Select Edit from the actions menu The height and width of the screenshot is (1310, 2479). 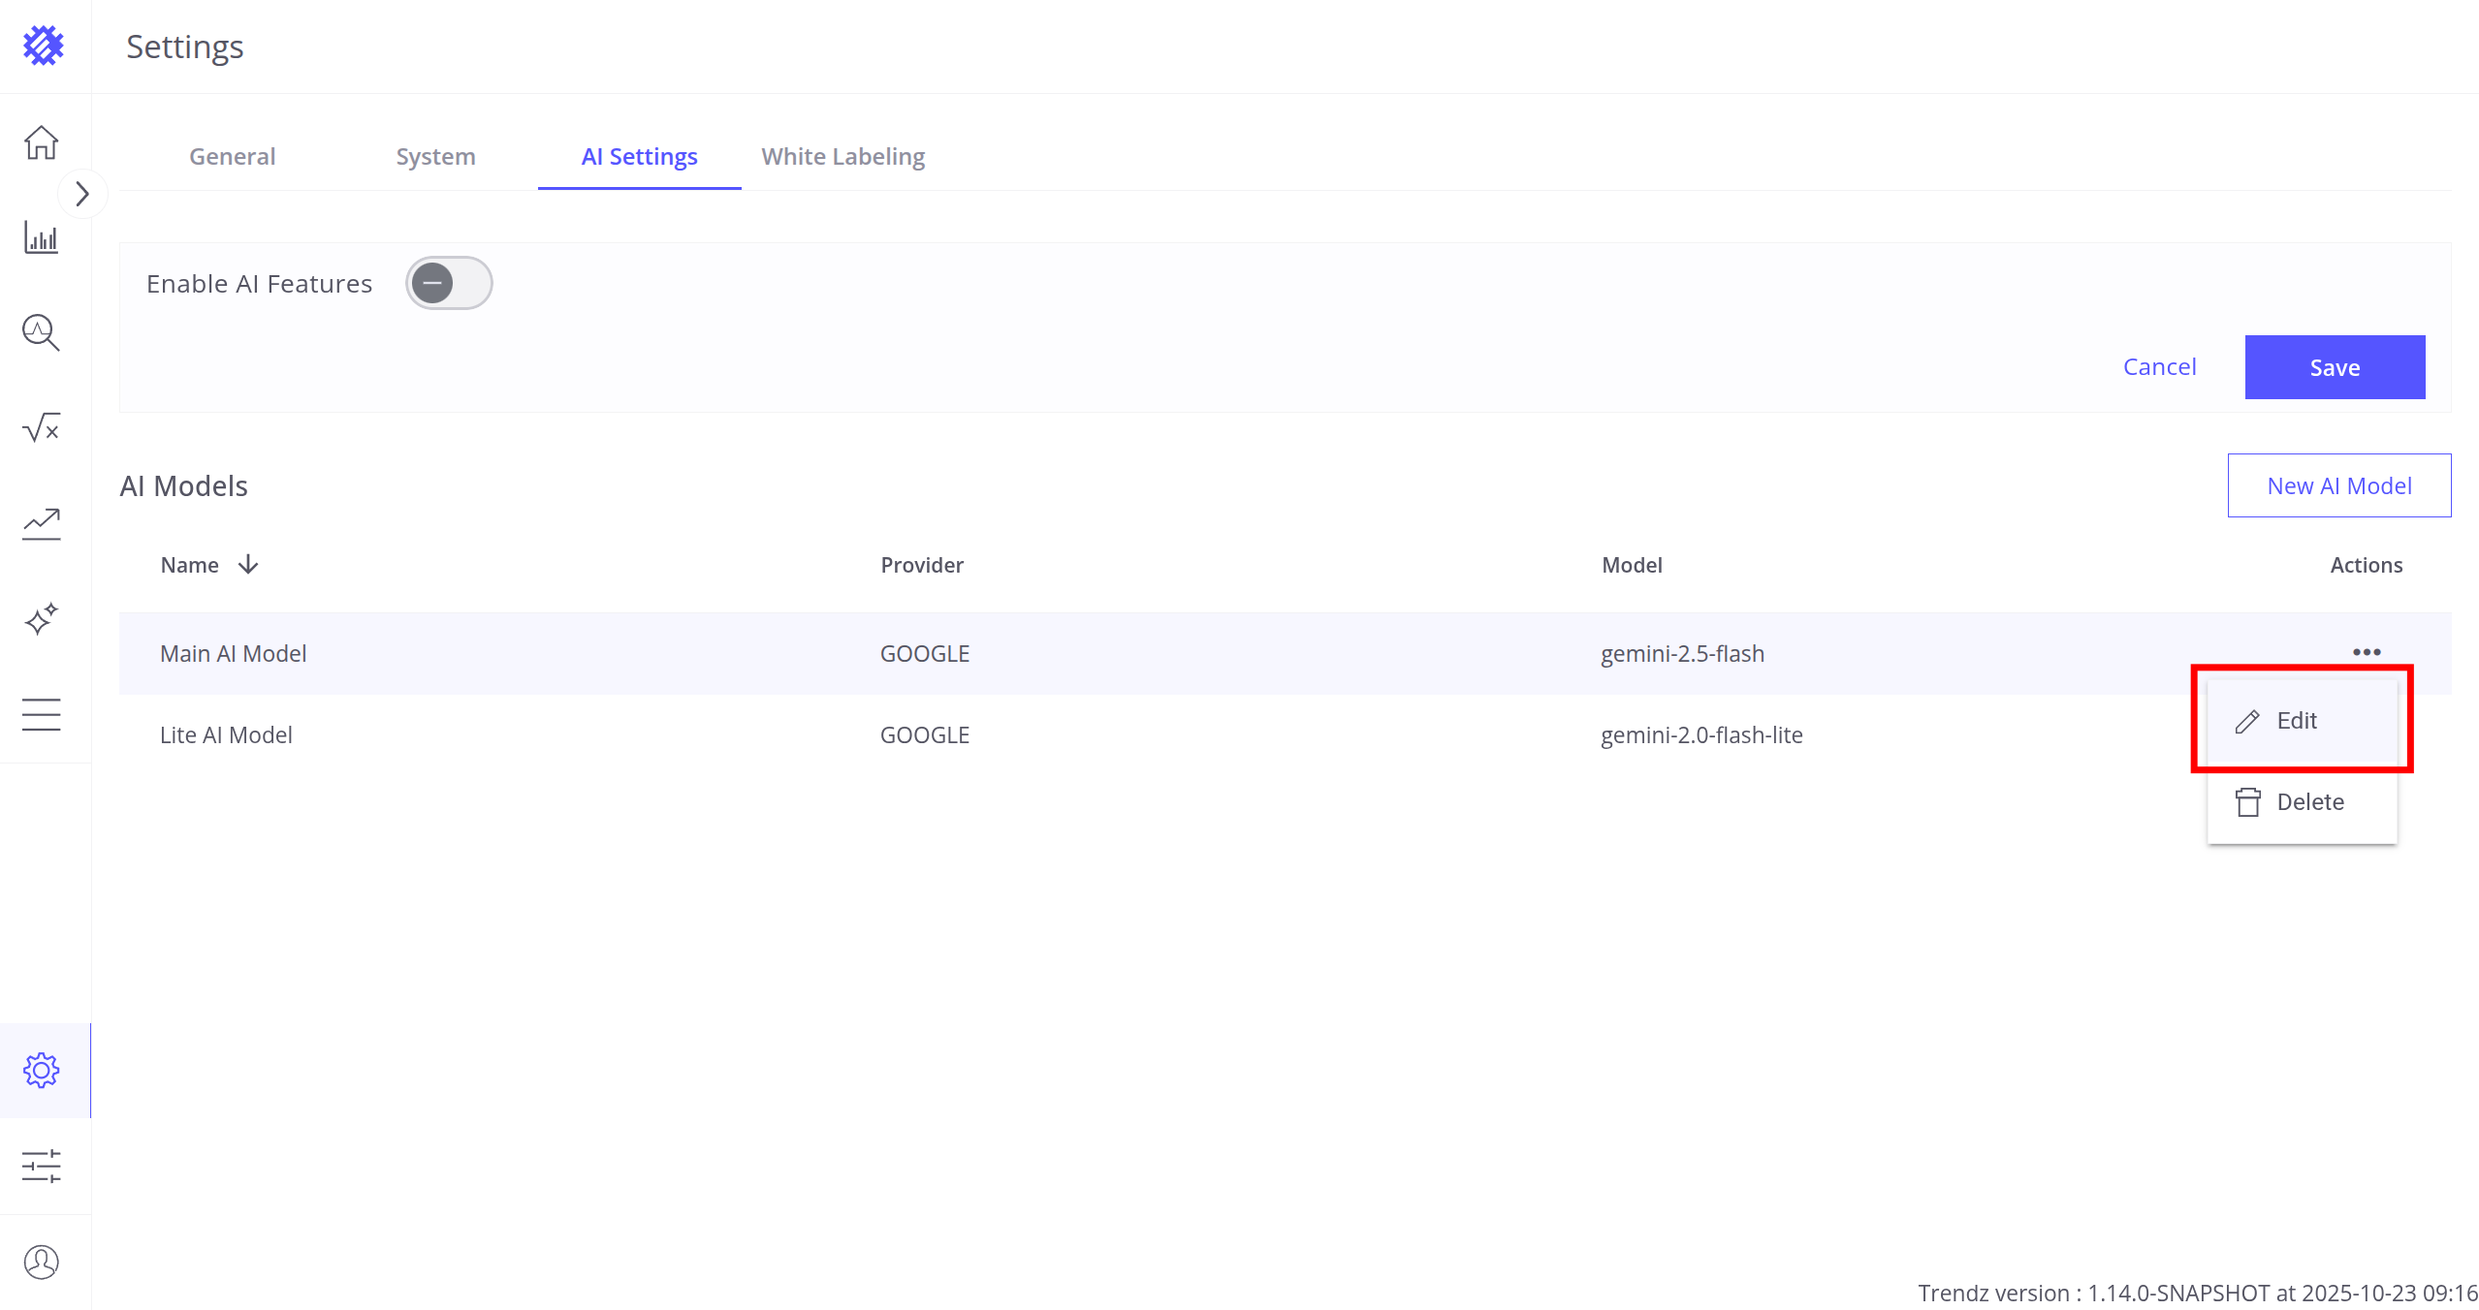(x=2296, y=721)
